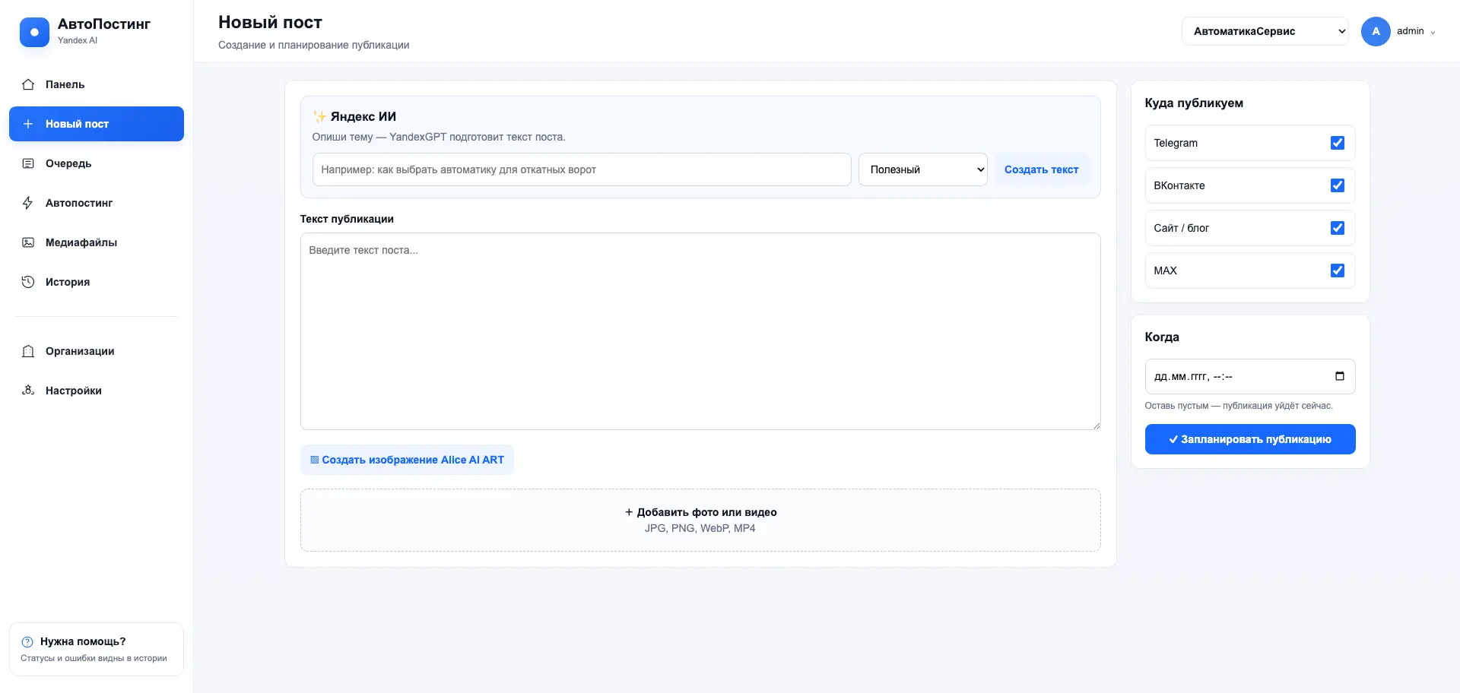Expand the admin user menu chevron
The width and height of the screenshot is (1460, 693).
click(1433, 32)
